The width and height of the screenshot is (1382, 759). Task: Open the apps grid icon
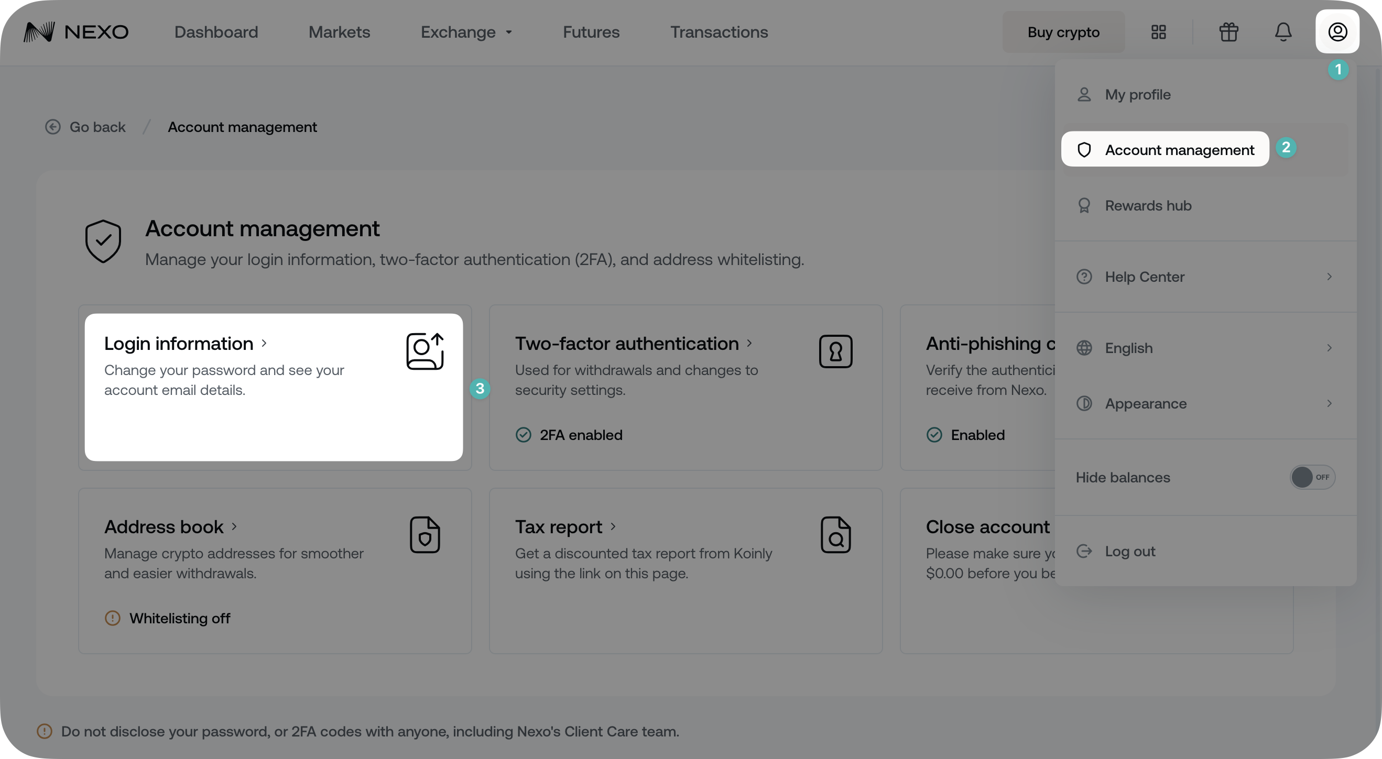1158,32
